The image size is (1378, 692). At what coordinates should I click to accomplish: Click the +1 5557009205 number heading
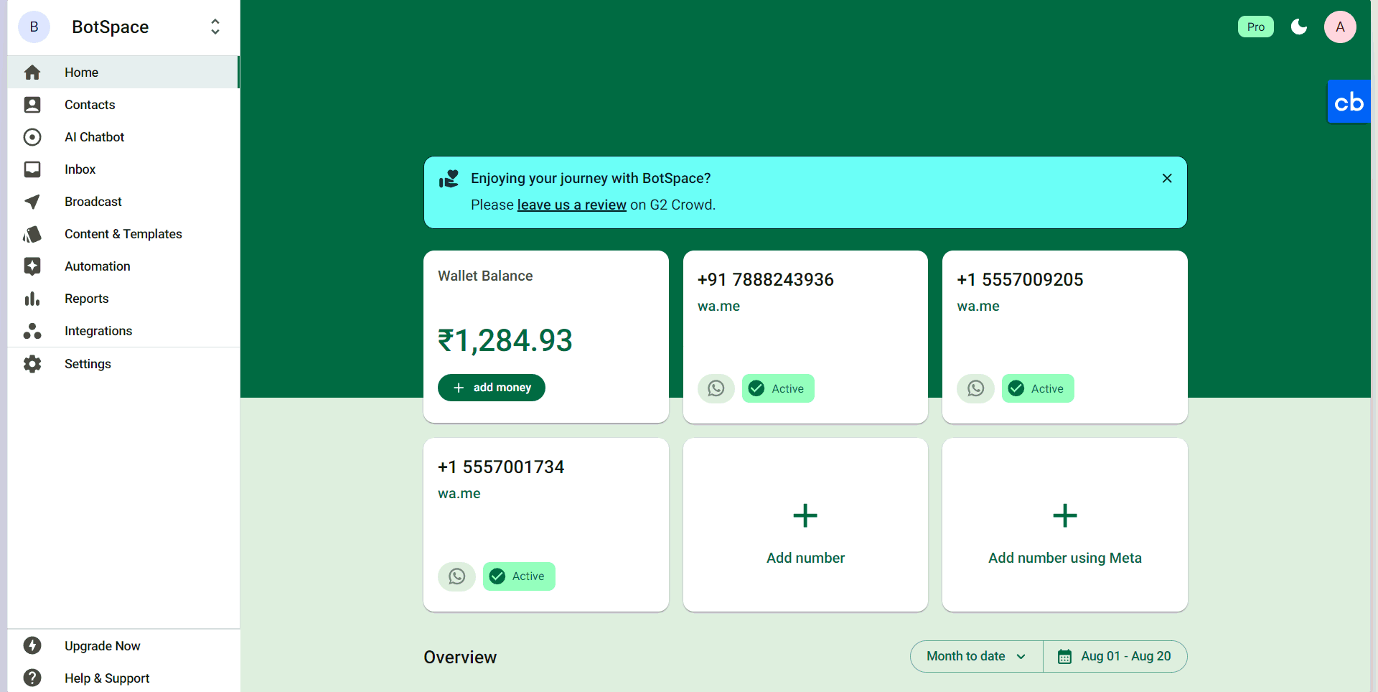[1020, 279]
